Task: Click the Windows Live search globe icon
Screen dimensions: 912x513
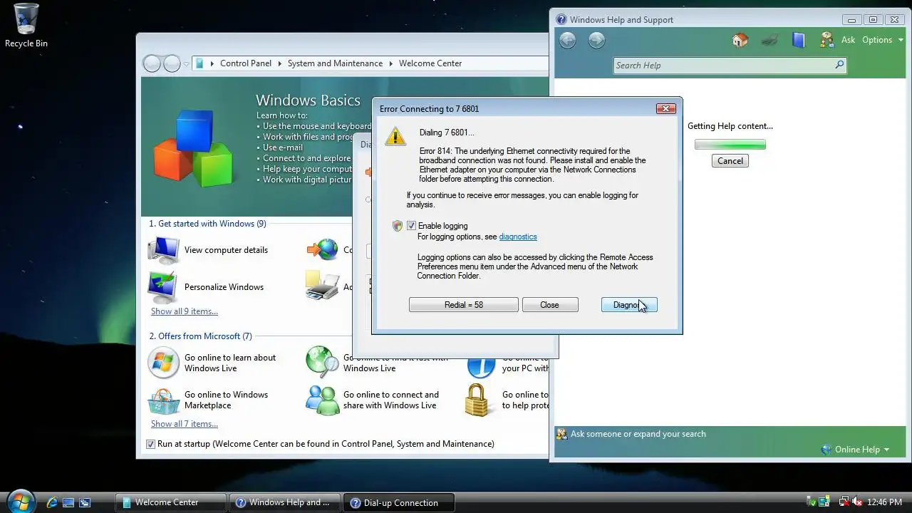Action: 323,363
